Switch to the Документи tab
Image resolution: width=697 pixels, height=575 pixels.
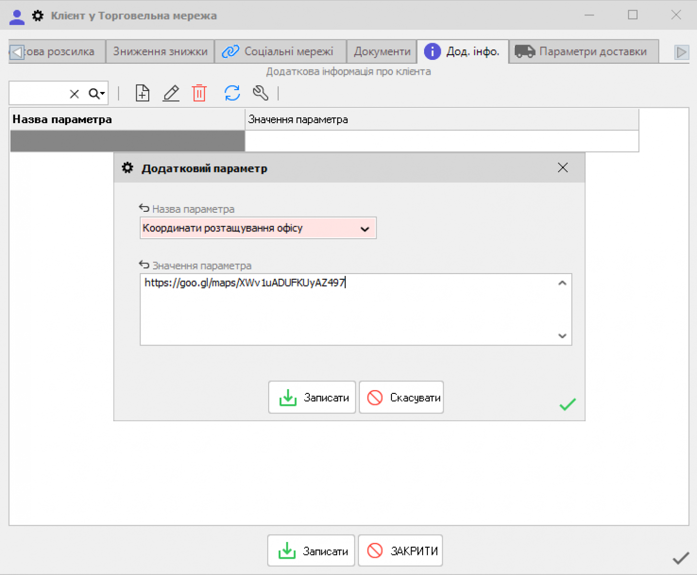point(382,52)
